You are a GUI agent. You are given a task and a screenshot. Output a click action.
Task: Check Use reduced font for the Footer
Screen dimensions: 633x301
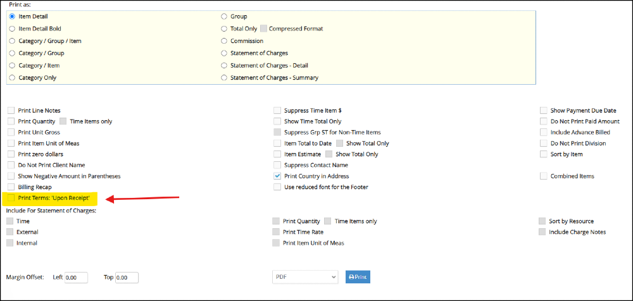pyautogui.click(x=277, y=187)
